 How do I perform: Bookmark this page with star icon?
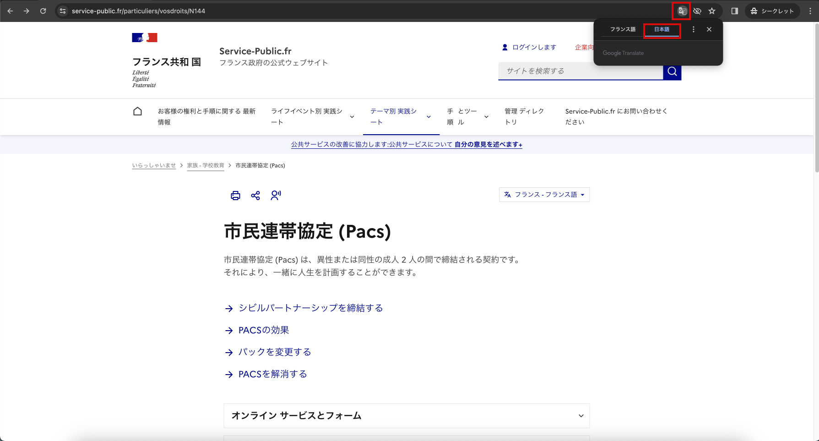coord(712,11)
